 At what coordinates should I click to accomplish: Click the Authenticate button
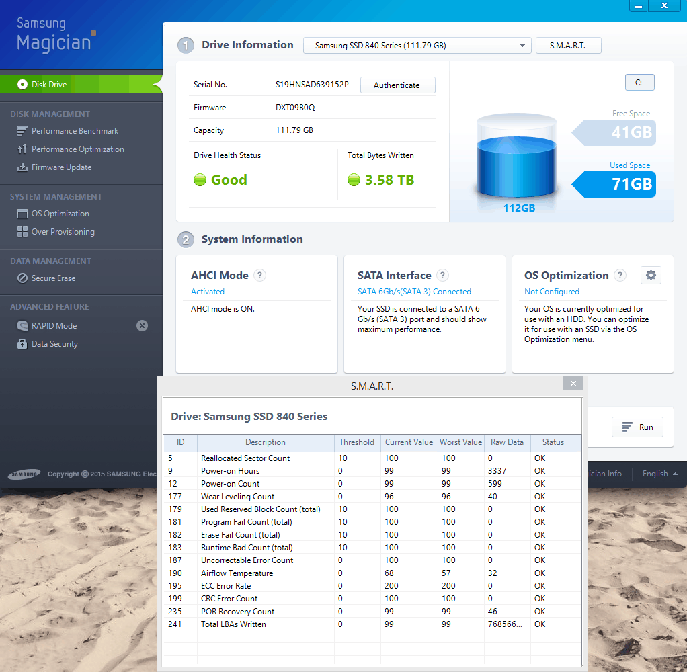click(x=397, y=85)
